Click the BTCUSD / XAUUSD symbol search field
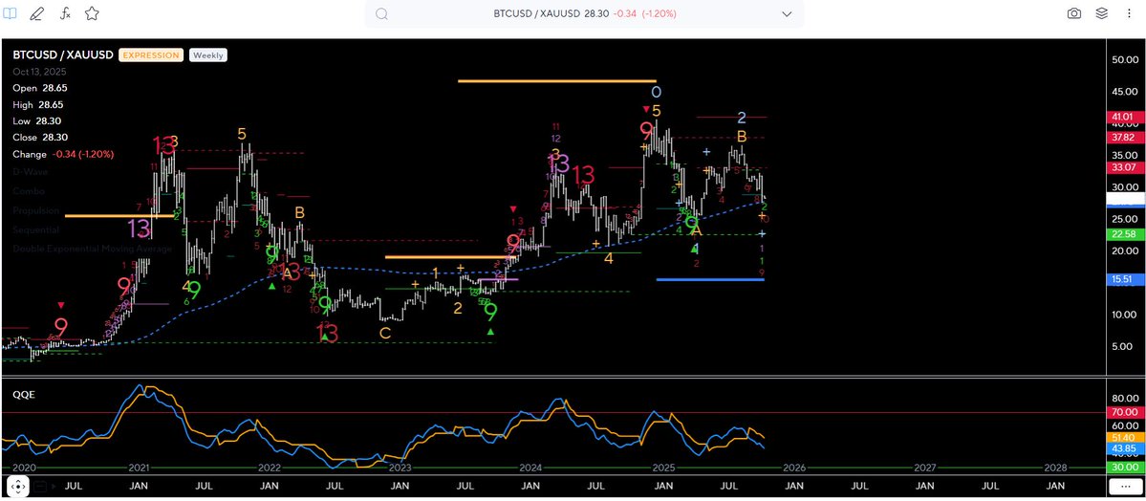The height and width of the screenshot is (501, 1146). coord(584,14)
